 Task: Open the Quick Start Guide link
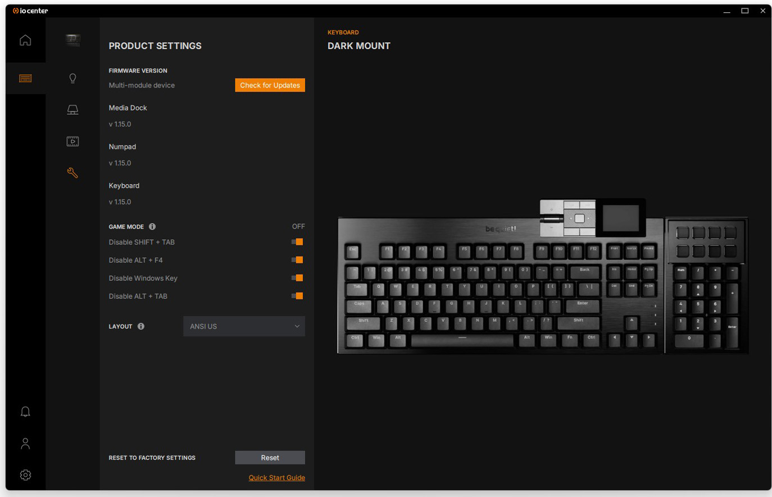click(x=277, y=478)
